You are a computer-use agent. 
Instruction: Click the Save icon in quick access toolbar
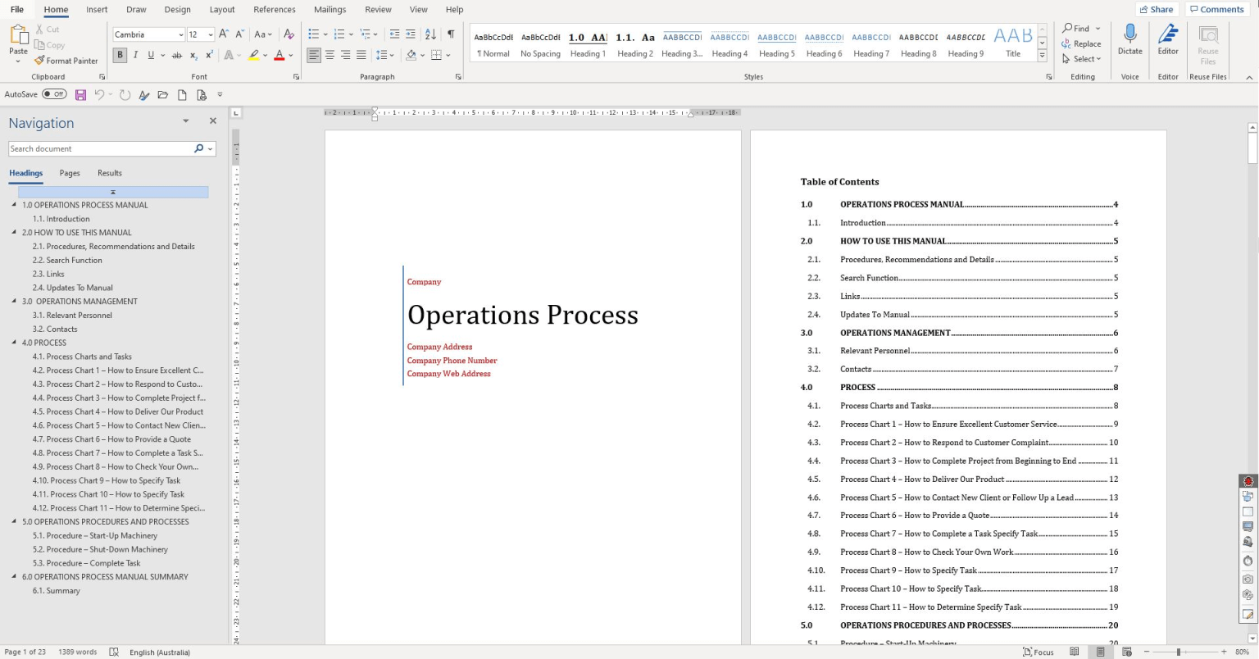[80, 95]
